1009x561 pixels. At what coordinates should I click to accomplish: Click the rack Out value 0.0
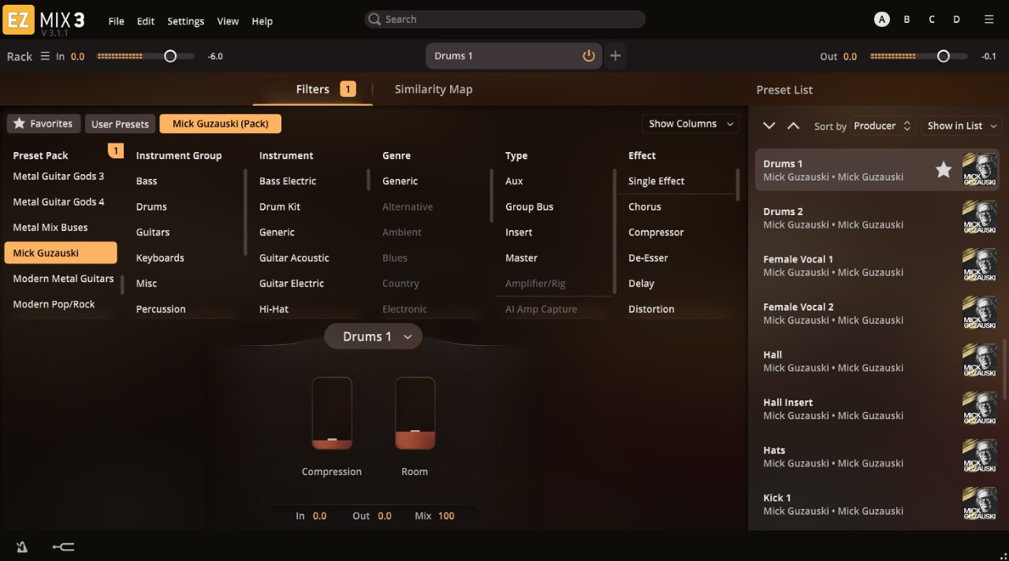coord(850,57)
